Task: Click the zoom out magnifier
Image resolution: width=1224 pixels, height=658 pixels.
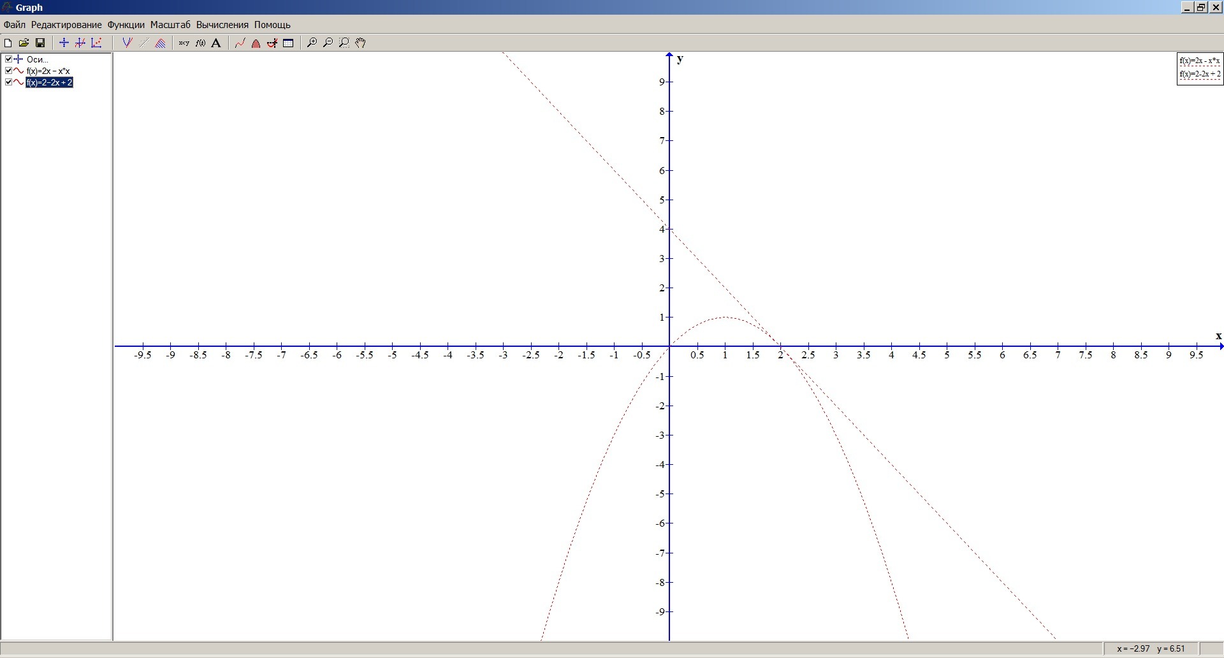Action: pos(328,43)
